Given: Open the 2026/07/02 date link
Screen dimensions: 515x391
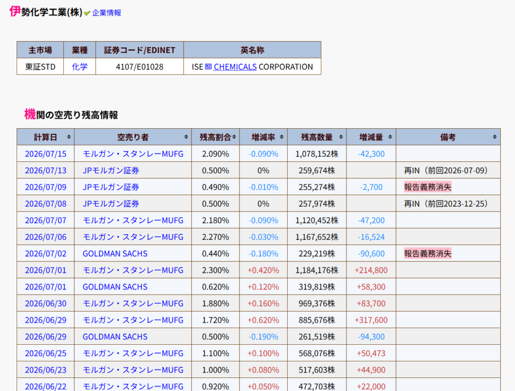Looking at the screenshot, I should coord(46,253).
